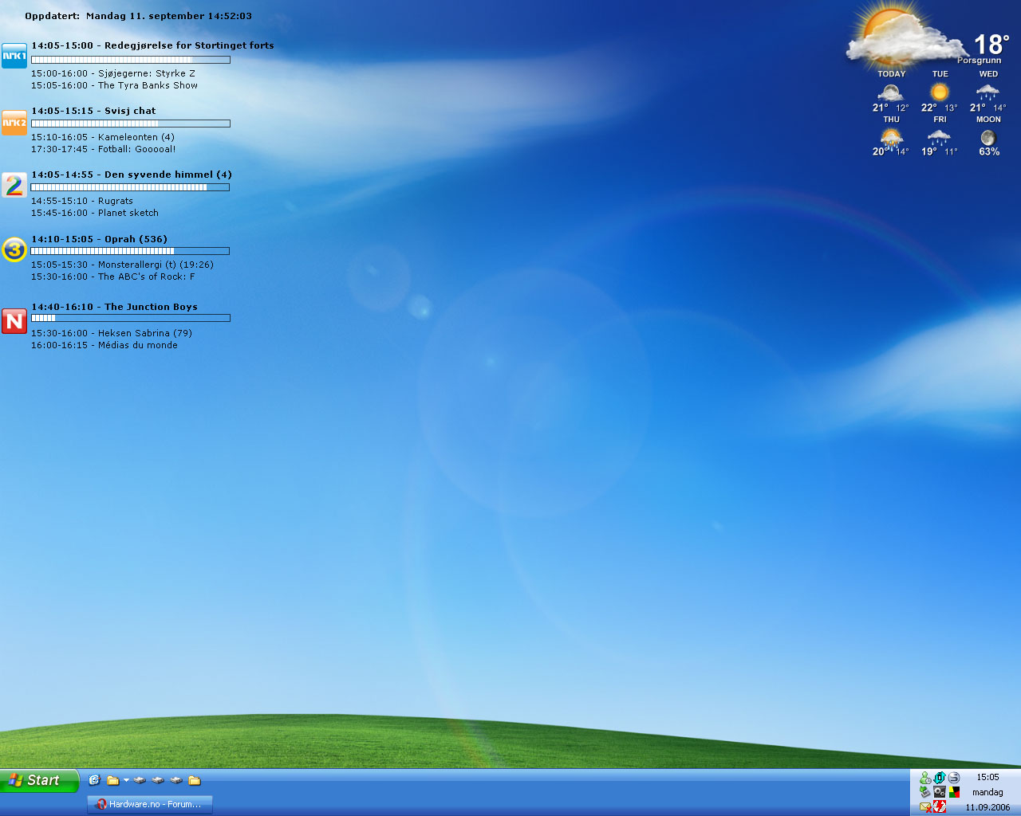Open the Start menu
The height and width of the screenshot is (816, 1021).
click(x=39, y=780)
